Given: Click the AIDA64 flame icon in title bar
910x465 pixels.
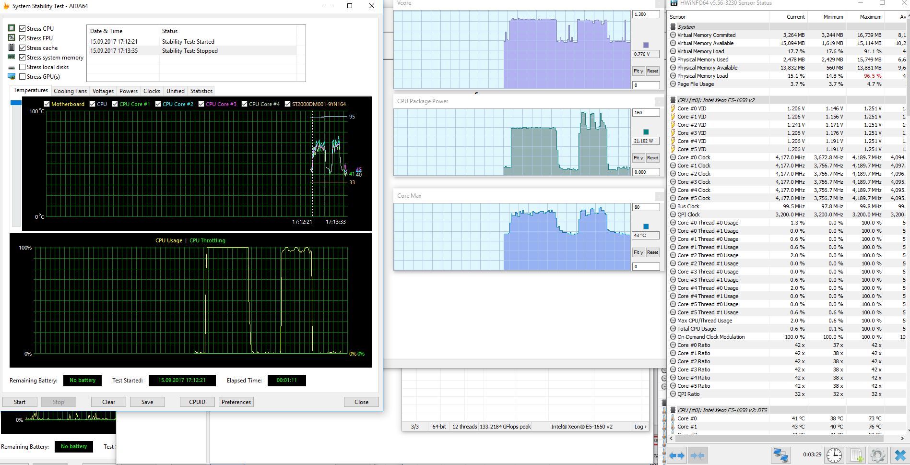Looking at the screenshot, I should (x=6, y=6).
